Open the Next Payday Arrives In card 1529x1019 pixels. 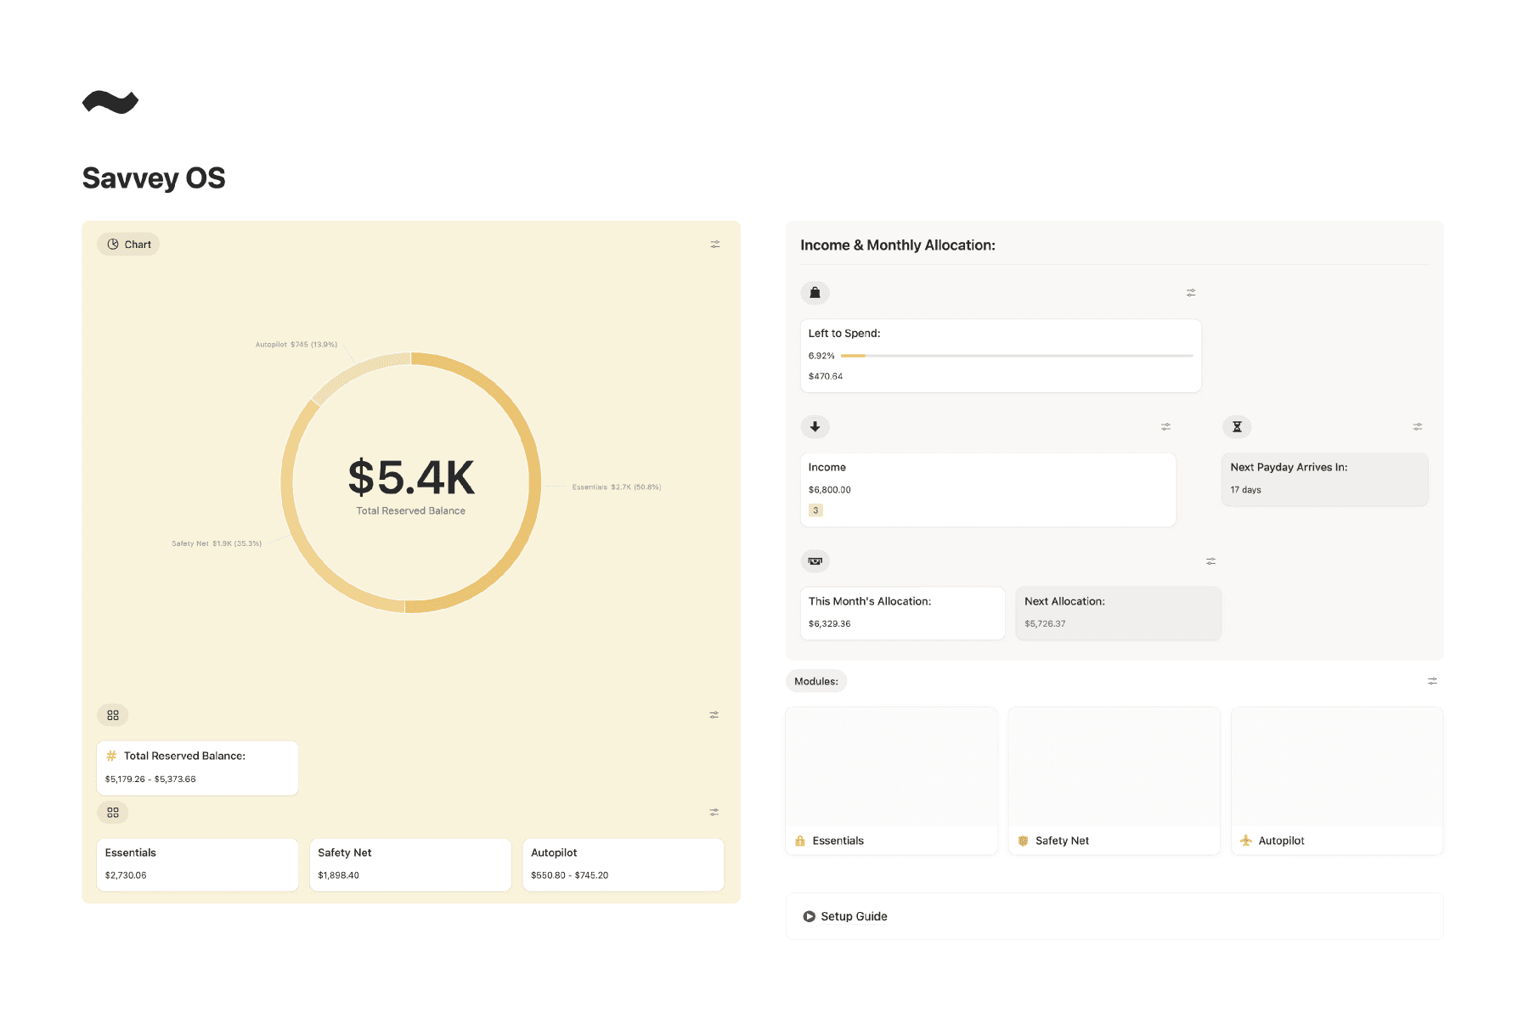pos(1325,480)
